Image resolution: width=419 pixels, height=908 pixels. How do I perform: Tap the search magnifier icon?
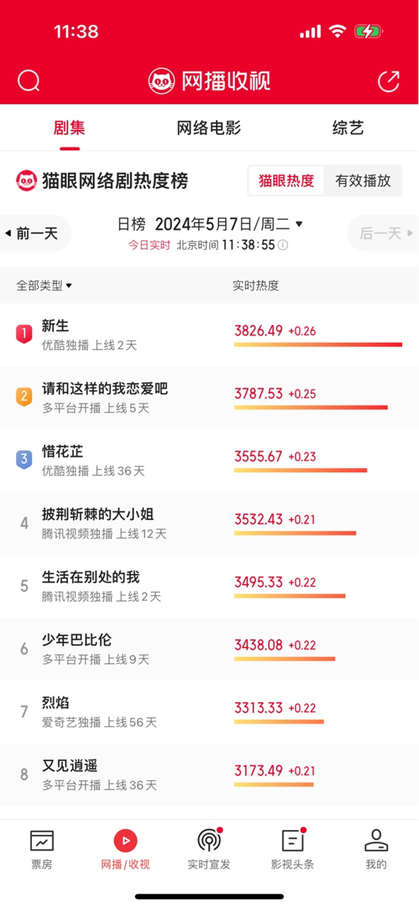tap(29, 81)
